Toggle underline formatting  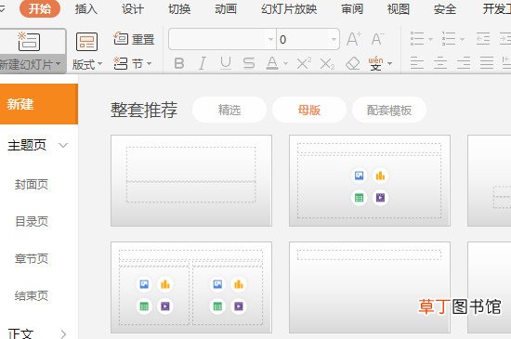pos(226,63)
